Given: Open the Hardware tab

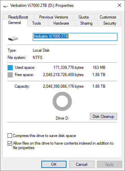Looking at the screenshot, I should (61, 23).
